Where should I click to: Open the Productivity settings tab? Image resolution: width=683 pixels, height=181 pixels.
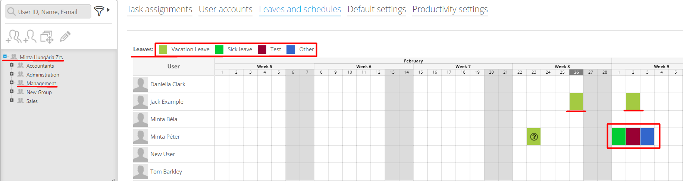point(450,9)
